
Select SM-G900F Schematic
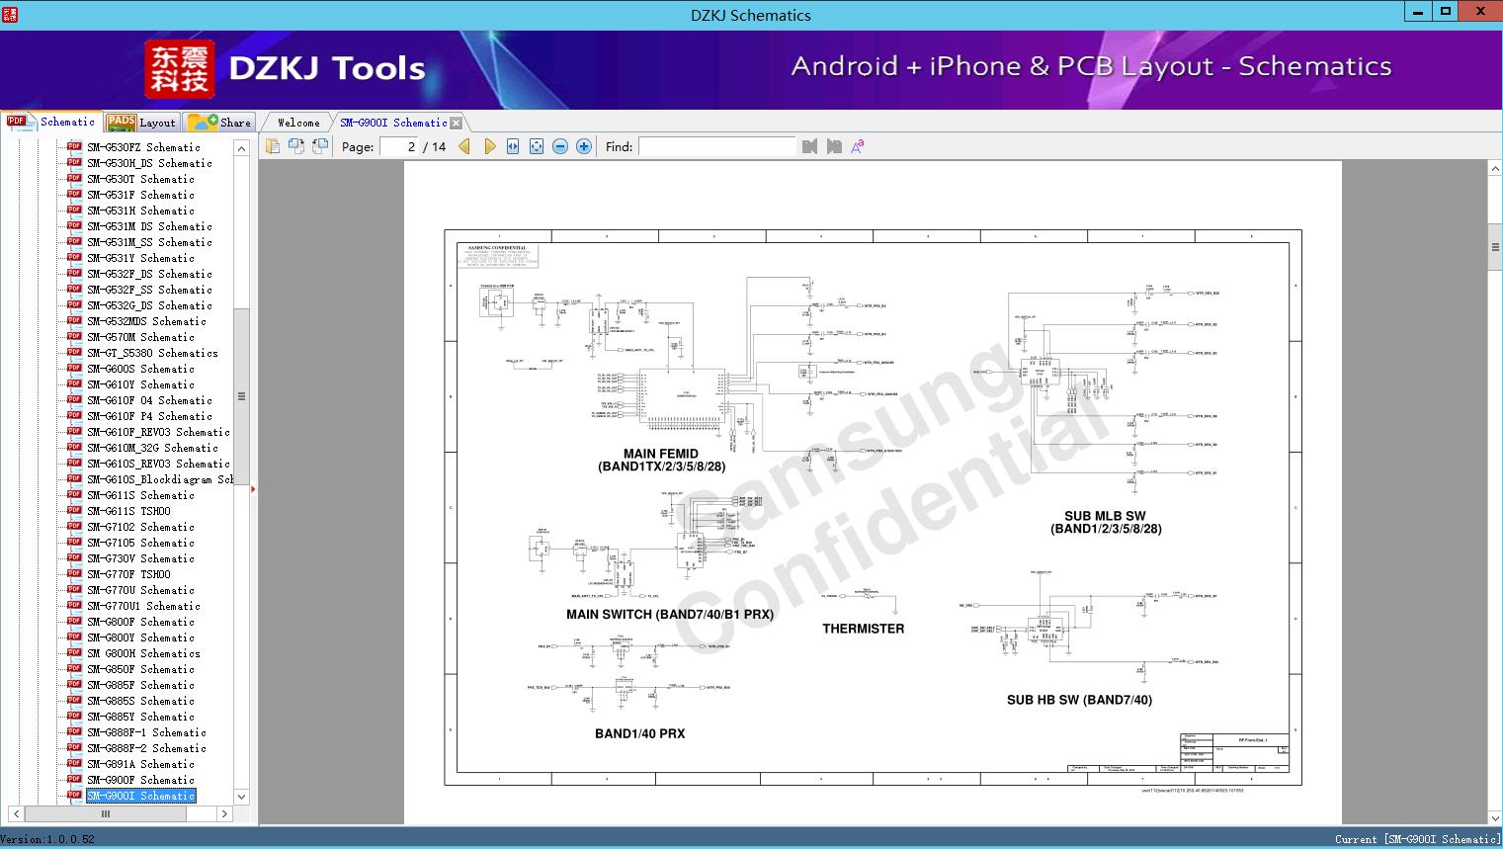140,780
